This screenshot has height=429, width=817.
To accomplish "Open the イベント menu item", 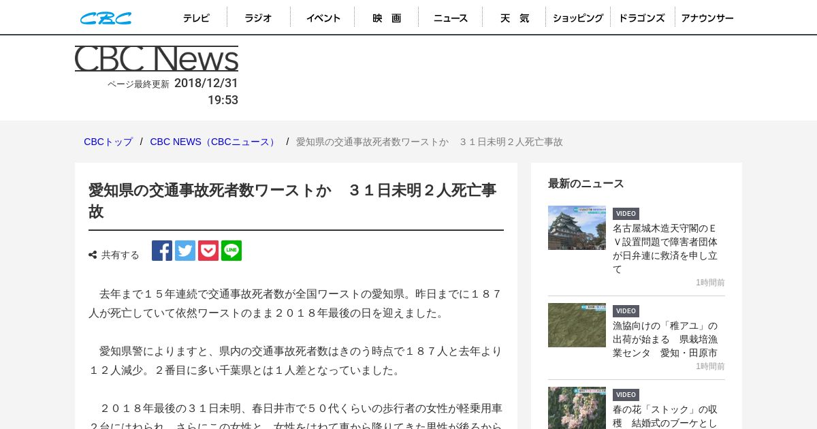I will coord(323,18).
